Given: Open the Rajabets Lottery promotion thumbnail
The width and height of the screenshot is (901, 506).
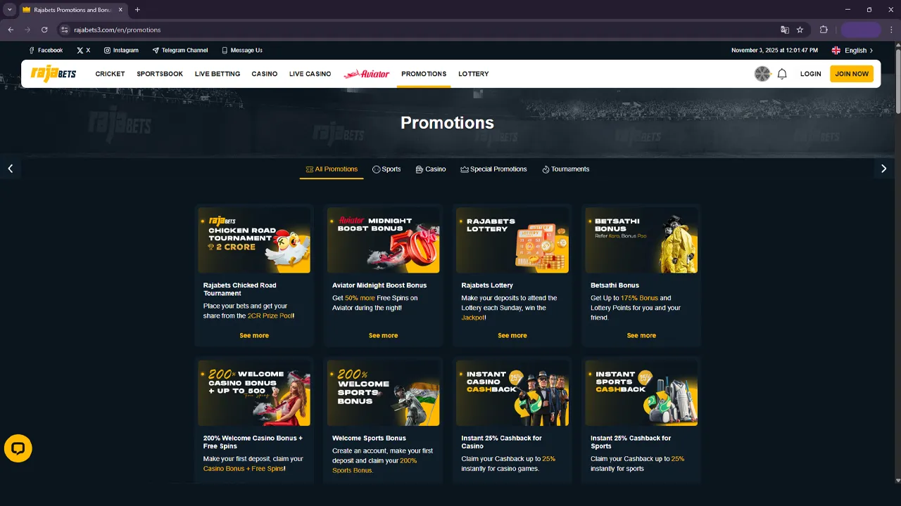Looking at the screenshot, I should tap(512, 240).
